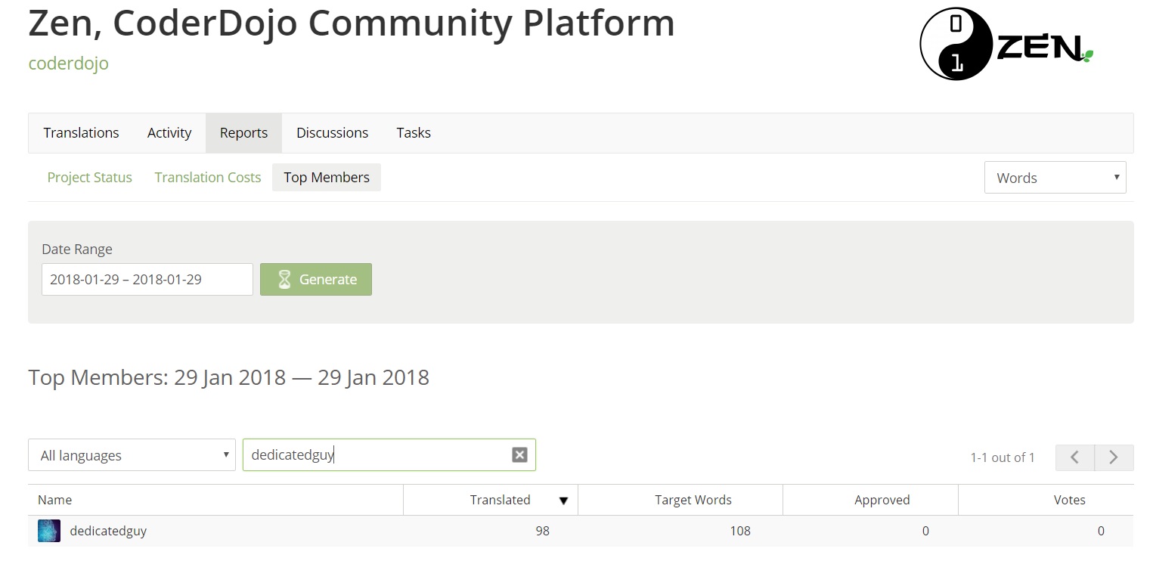This screenshot has width=1153, height=586.
Task: Click the coderdojo owner link
Action: tap(68, 63)
